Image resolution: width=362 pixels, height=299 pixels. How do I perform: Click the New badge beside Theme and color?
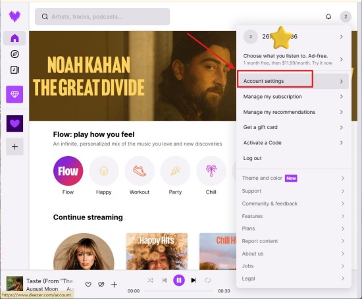tap(291, 178)
